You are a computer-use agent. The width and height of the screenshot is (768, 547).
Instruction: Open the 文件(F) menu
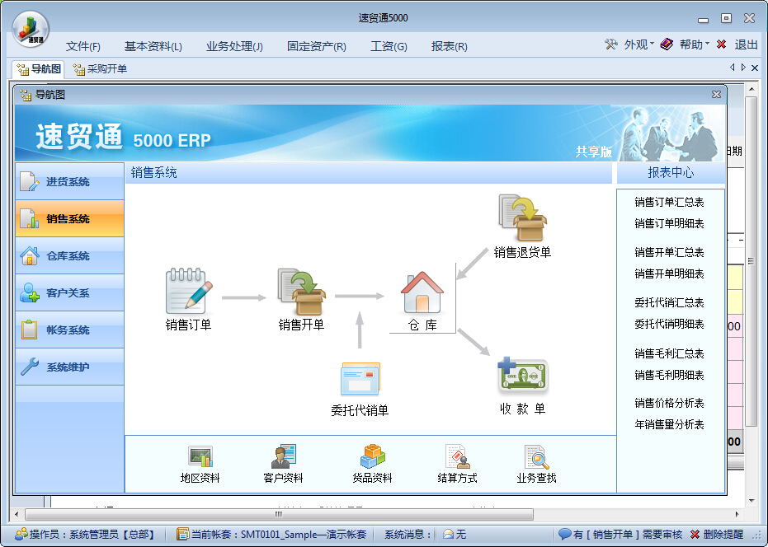point(83,46)
